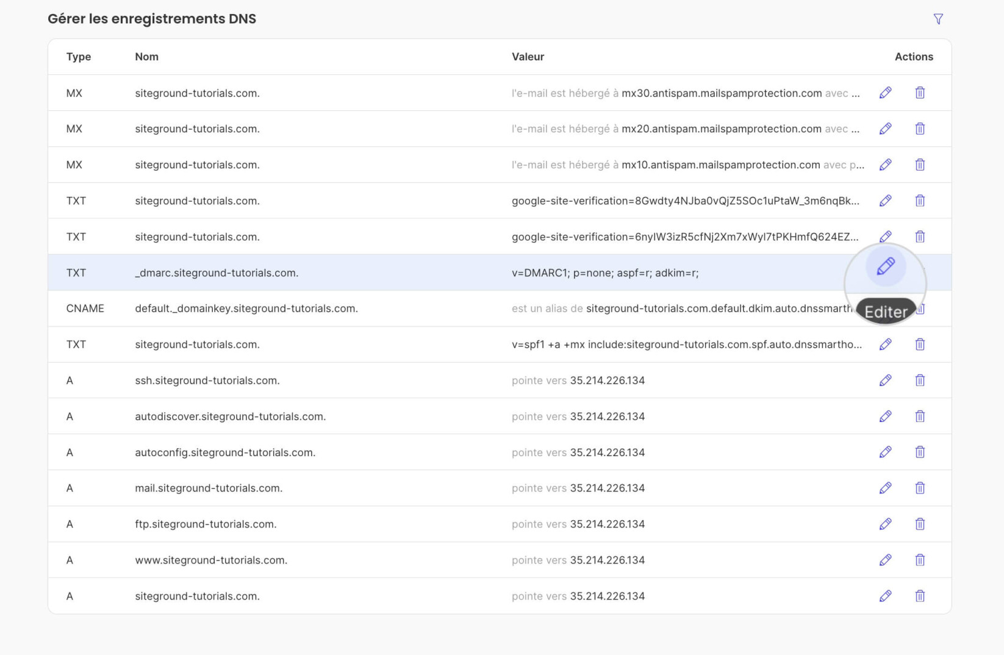Delete the v=spf1 TXT record

[x=920, y=345]
